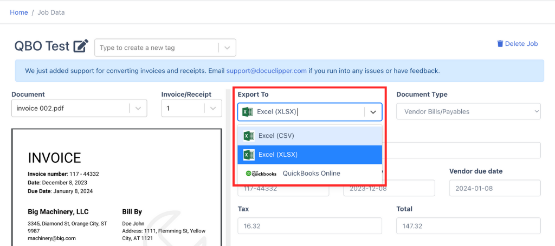The image size is (555, 246).
Task: Open the Document dropdown showing invoice 002.pdf
Action: [x=79, y=108]
